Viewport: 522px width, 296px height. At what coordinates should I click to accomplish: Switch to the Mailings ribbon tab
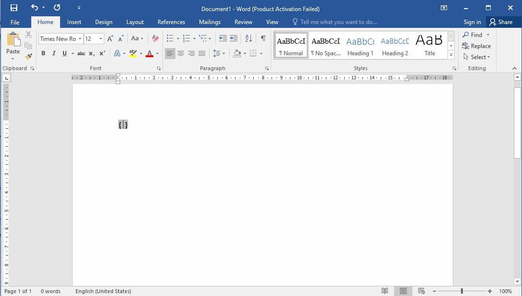210,22
